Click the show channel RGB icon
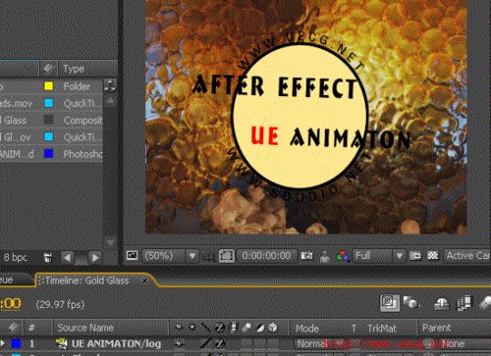The image size is (491, 356). pyautogui.click(x=343, y=256)
